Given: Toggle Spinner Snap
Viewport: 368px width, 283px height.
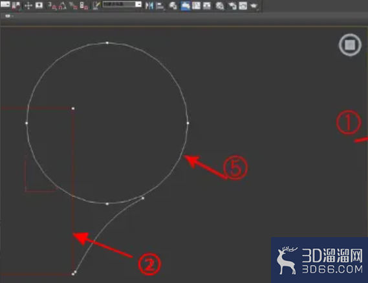Looking at the screenshot, I should coord(84,6).
